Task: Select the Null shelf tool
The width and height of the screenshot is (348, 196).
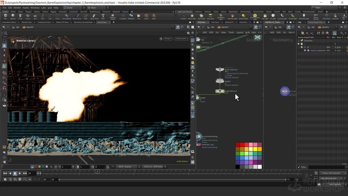Action: coord(43,17)
